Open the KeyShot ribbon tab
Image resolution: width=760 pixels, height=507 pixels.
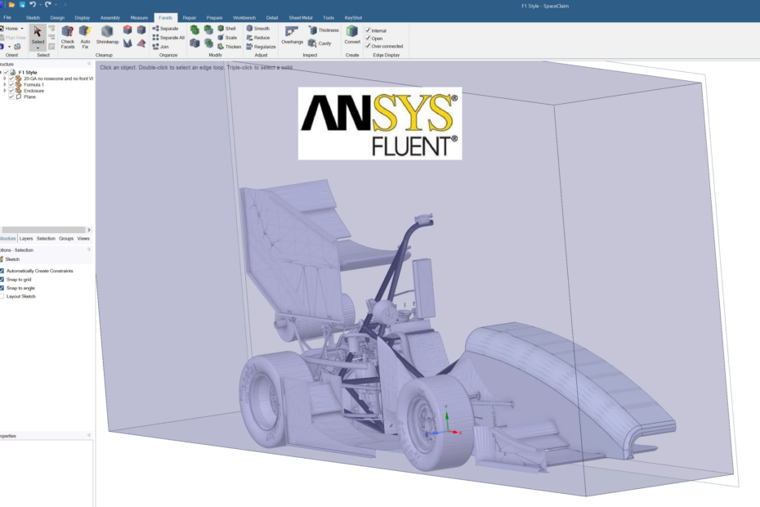click(x=353, y=17)
